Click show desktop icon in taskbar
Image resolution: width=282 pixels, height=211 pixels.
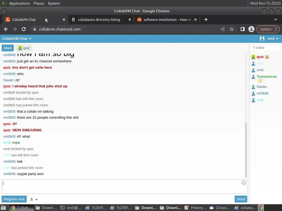(x=3, y=208)
